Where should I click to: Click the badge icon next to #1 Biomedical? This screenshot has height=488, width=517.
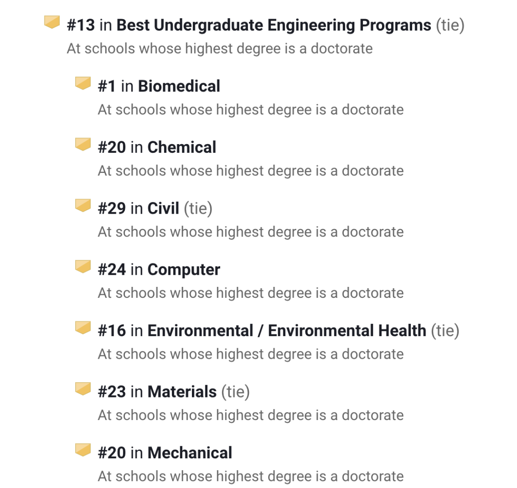(83, 83)
